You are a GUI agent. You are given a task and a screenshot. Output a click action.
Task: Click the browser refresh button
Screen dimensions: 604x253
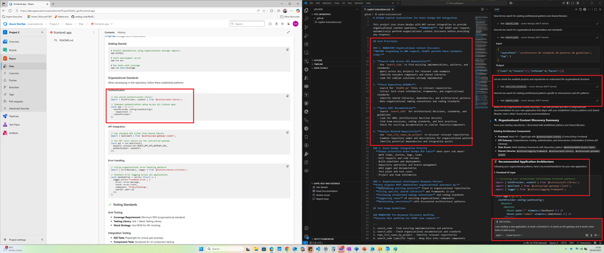(x=11, y=11)
